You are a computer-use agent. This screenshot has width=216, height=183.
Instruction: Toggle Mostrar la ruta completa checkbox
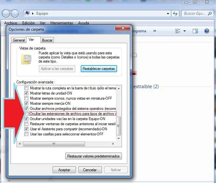[26, 88]
